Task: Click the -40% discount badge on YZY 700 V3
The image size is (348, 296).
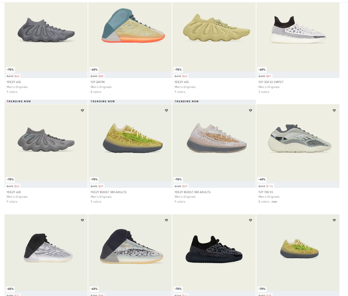Action: [262, 179]
